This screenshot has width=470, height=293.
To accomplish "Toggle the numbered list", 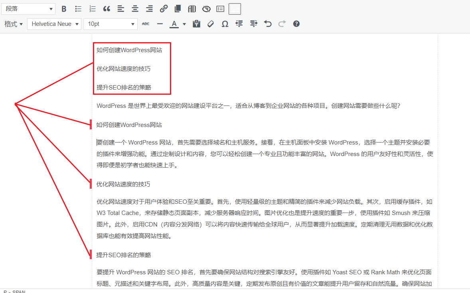I will point(92,8).
